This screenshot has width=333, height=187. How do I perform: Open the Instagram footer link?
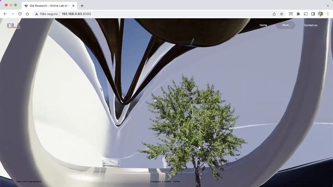(x=156, y=181)
